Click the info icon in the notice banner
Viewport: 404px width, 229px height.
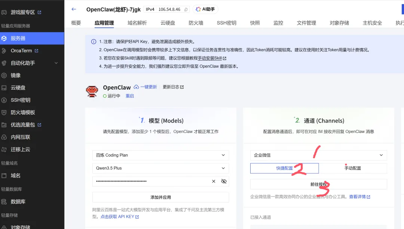point(94,42)
